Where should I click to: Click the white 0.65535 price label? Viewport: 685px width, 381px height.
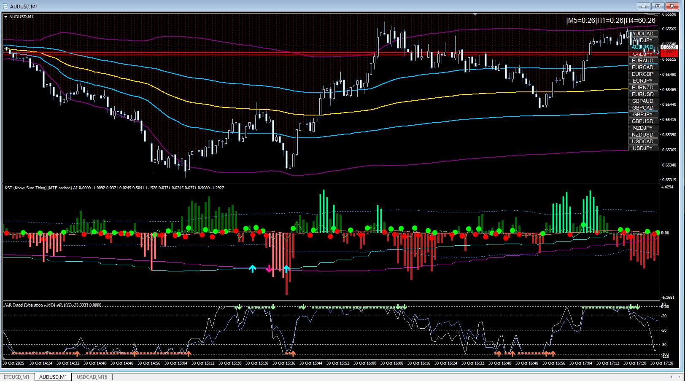pyautogui.click(x=669, y=48)
